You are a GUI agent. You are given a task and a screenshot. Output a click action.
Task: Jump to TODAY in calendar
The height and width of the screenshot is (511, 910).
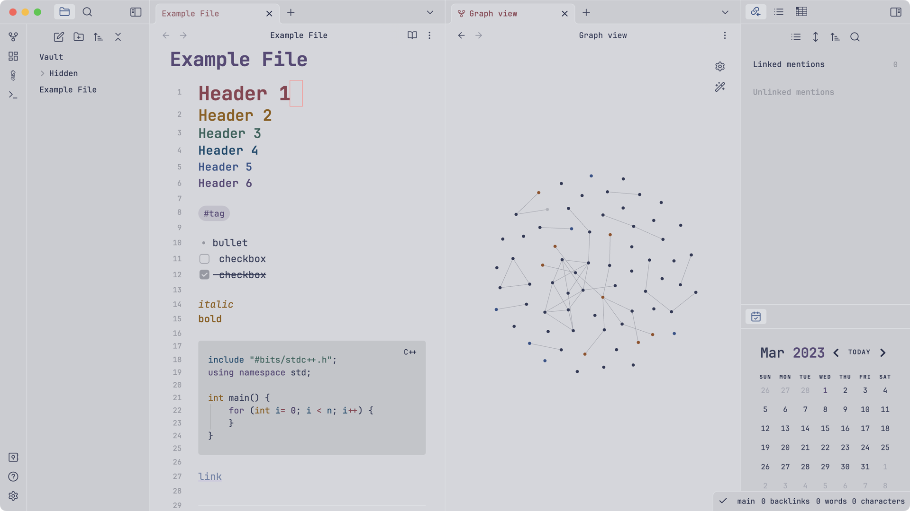click(x=859, y=352)
